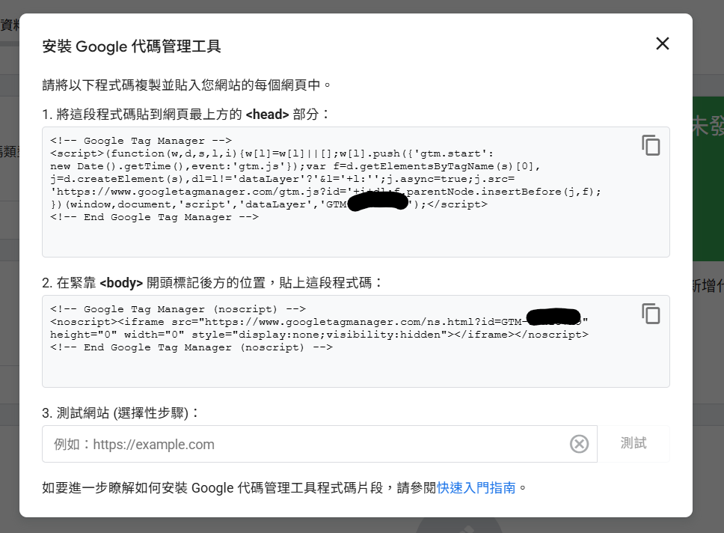Open the 快速入門指南 link
Screen dimensions: 724x533
coord(476,487)
